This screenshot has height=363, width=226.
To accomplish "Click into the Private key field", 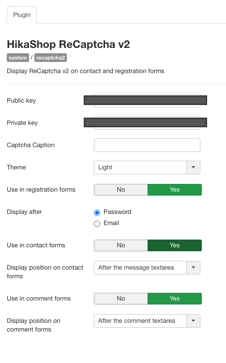I will click(x=147, y=123).
